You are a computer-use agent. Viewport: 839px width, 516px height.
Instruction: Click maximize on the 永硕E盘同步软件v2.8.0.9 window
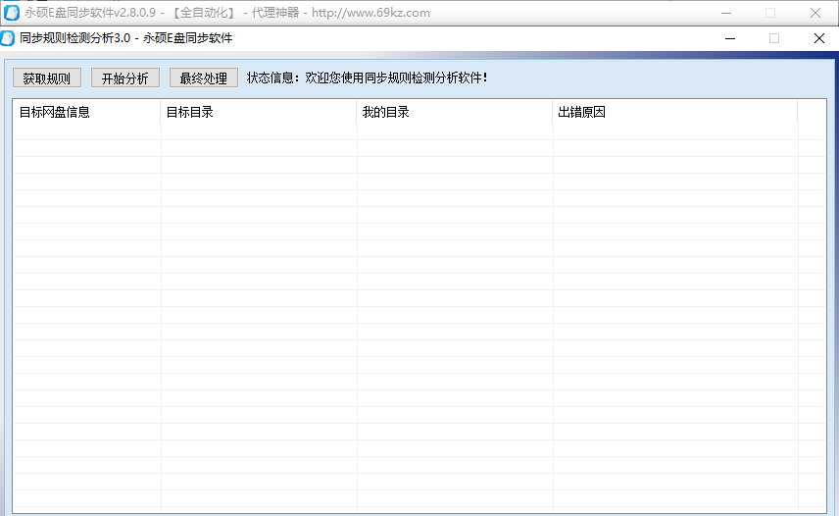[770, 13]
